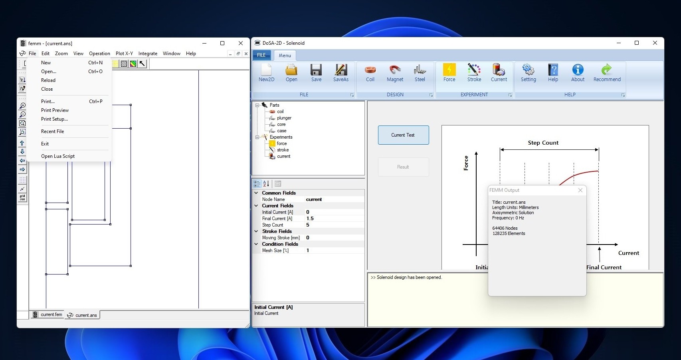The width and height of the screenshot is (681, 360).
Task: Click femm zoom to fit tool
Action: (22, 123)
